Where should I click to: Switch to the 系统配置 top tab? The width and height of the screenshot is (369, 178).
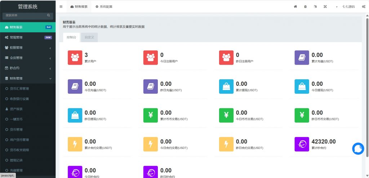(x=104, y=6)
